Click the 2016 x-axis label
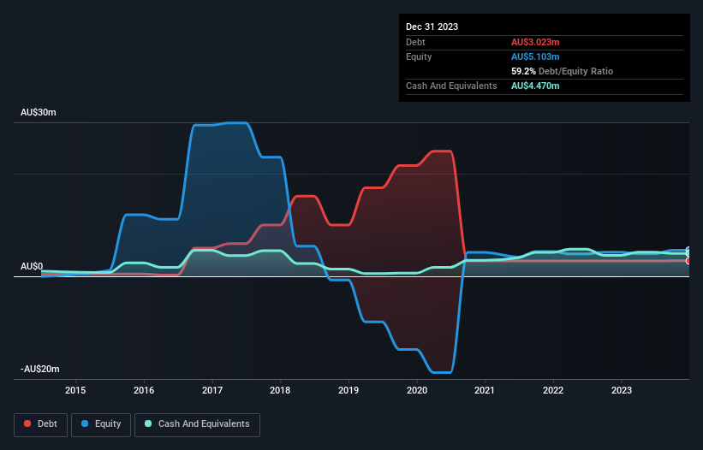Image resolution: width=703 pixels, height=450 pixels. [144, 390]
